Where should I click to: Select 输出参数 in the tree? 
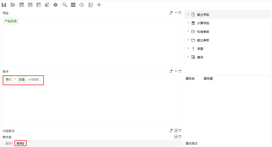point(203,40)
